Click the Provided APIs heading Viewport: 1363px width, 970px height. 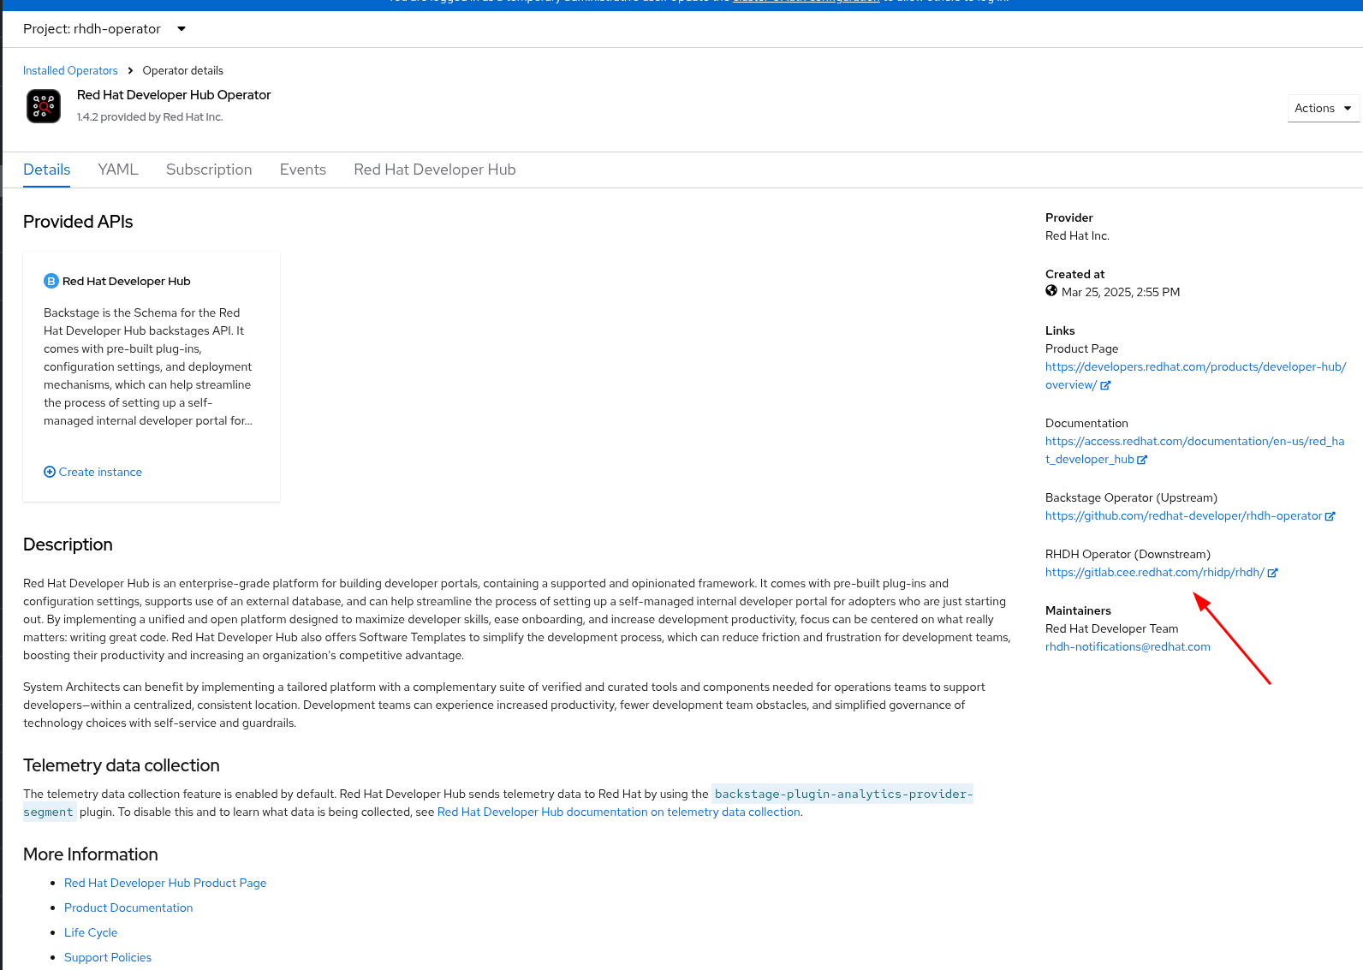78,222
